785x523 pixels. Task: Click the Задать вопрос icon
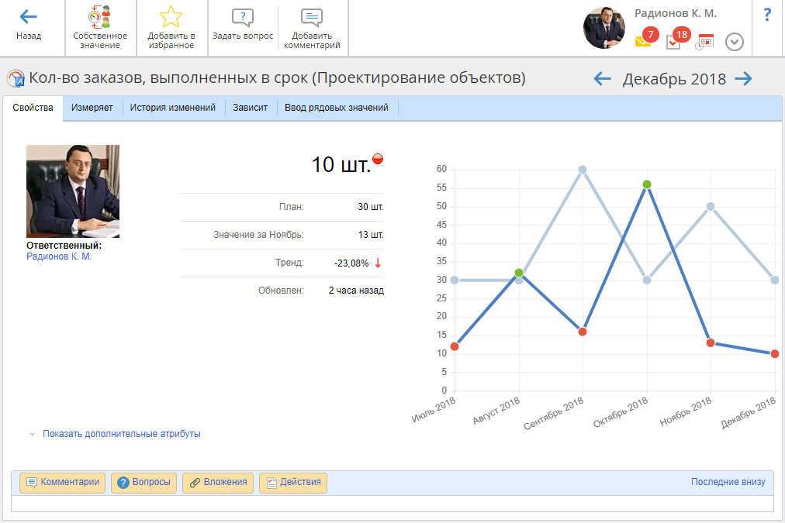(243, 18)
